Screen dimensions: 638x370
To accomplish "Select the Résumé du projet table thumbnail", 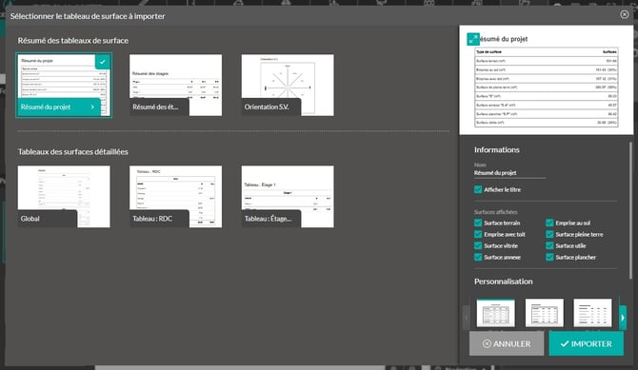I will tap(64, 85).
